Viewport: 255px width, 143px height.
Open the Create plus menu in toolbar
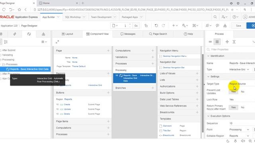[x=175, y=25]
